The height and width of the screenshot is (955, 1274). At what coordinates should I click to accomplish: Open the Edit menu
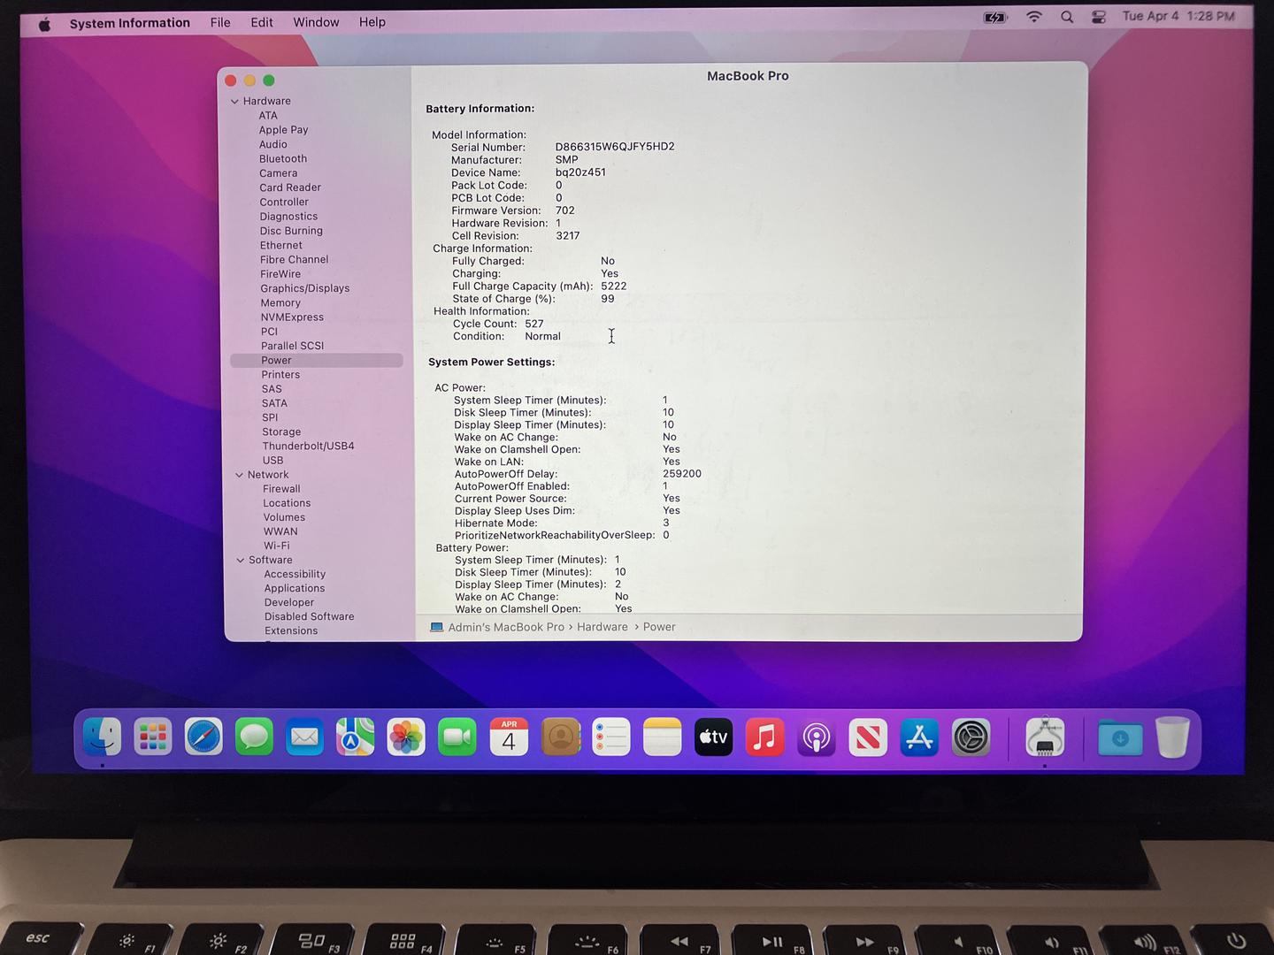tap(262, 22)
